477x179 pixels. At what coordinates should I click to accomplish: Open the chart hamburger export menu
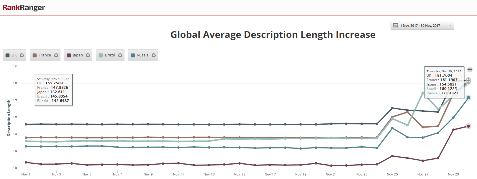coord(470,70)
